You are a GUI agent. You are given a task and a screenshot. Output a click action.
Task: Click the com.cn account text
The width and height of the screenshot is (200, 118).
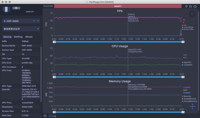[30, 12]
